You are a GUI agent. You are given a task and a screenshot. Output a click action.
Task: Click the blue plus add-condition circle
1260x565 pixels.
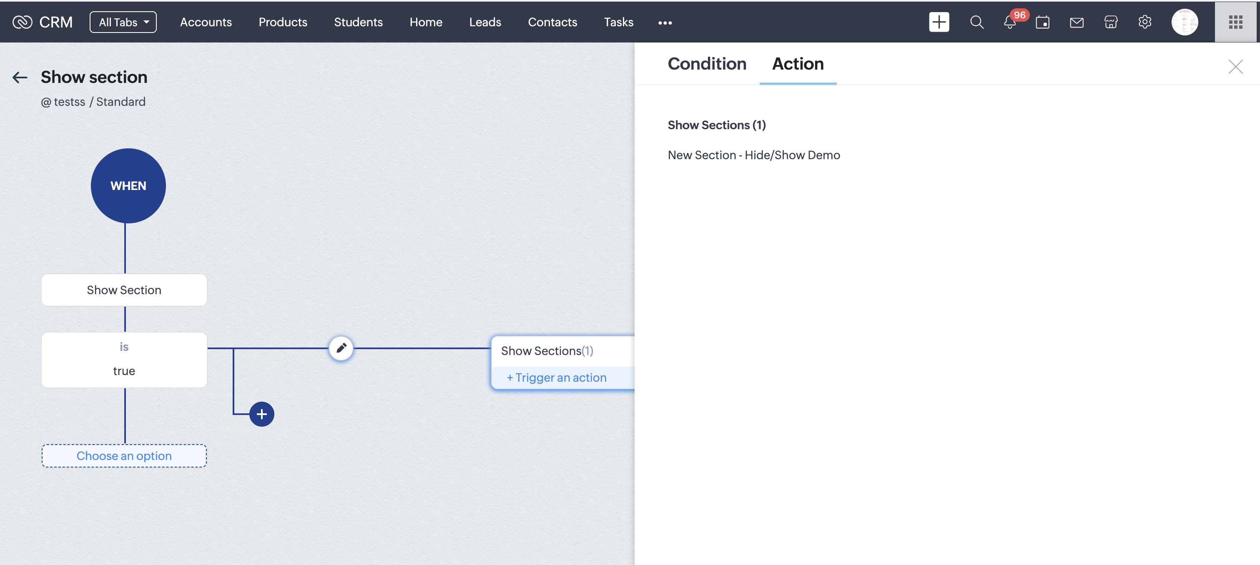[x=262, y=414]
